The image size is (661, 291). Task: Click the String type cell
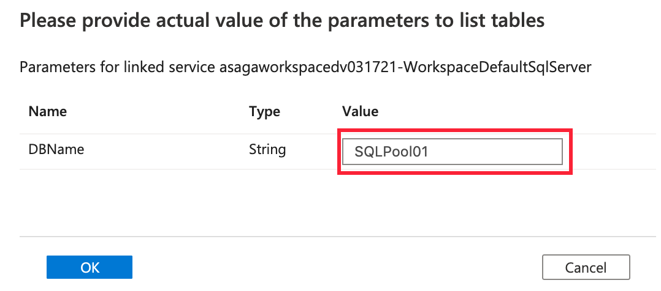(267, 149)
